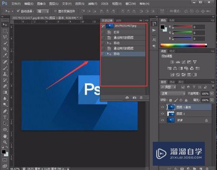The height and width of the screenshot is (170, 217).
Task: Collapse the History panel with double arrows
Action: (141, 20)
